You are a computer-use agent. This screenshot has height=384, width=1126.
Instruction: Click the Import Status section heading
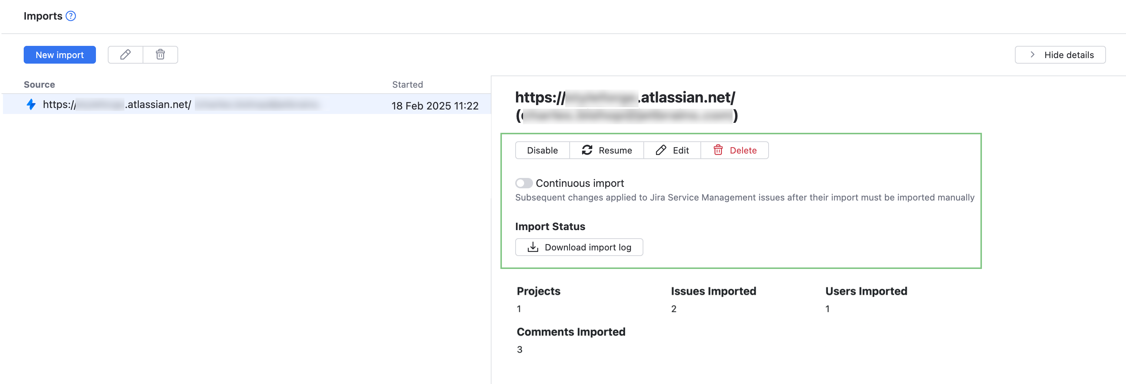tap(550, 226)
